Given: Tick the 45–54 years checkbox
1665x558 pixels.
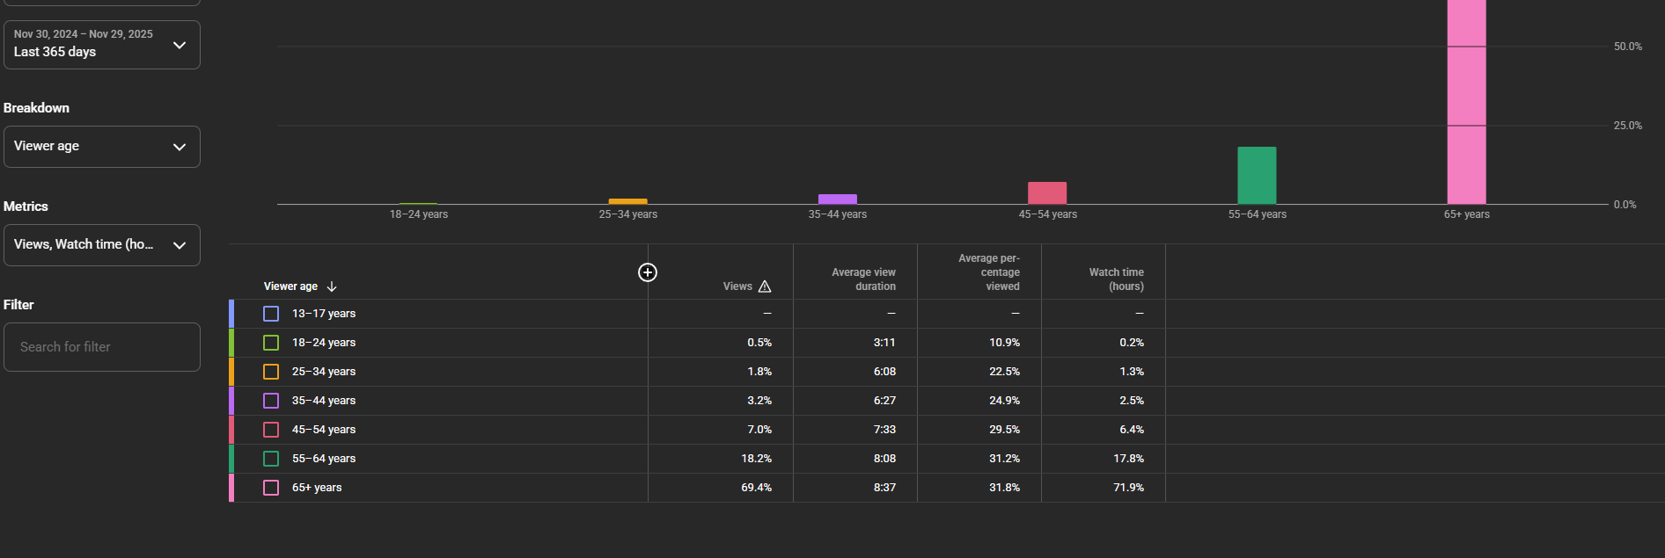Looking at the screenshot, I should (271, 430).
